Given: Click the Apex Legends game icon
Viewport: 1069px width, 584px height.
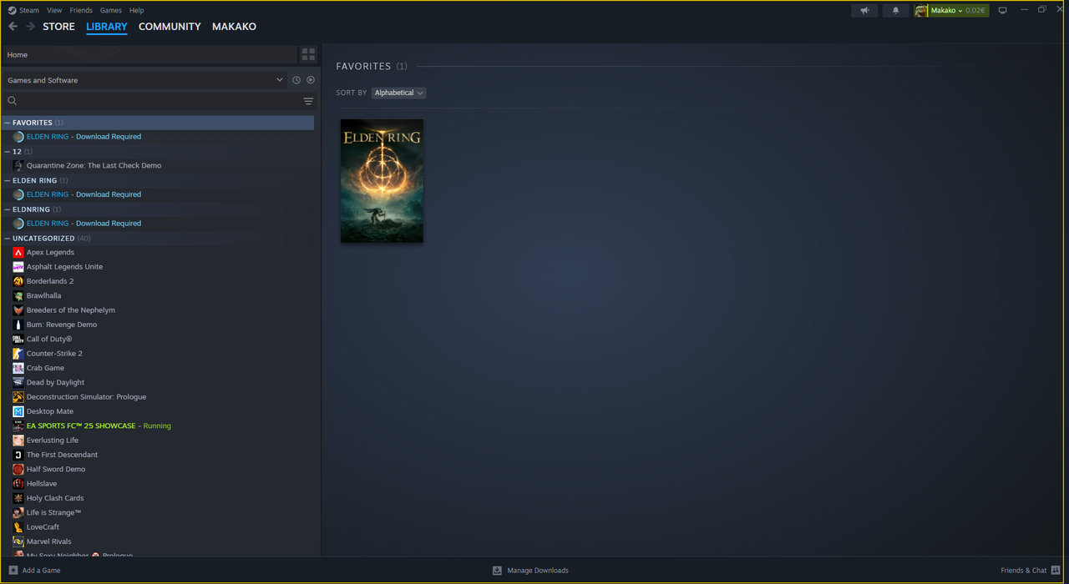Looking at the screenshot, I should click(x=18, y=252).
